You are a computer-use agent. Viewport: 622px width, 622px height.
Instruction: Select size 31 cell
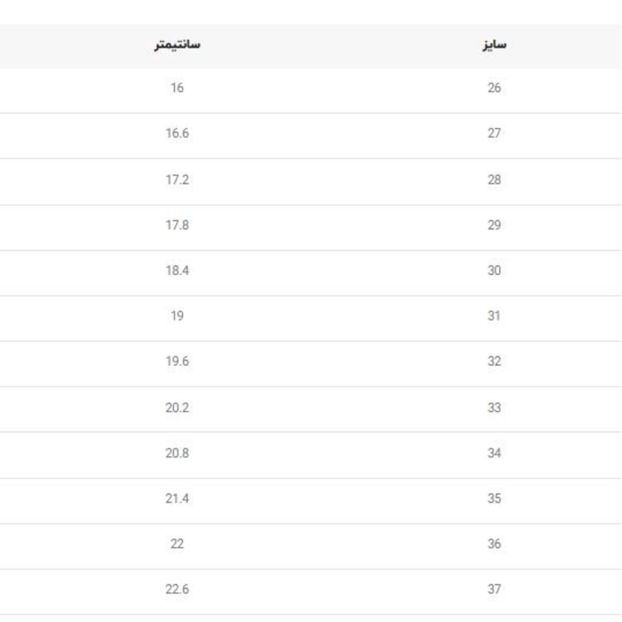(x=494, y=316)
